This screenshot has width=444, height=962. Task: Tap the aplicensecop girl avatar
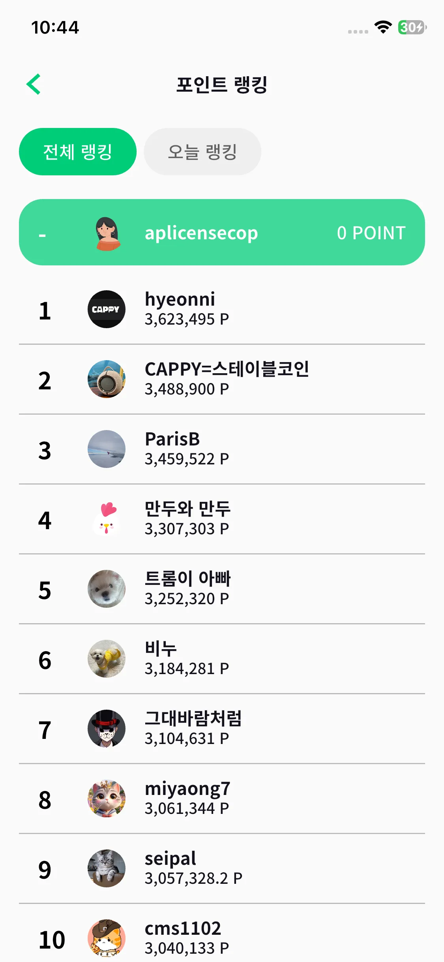pyautogui.click(x=107, y=233)
